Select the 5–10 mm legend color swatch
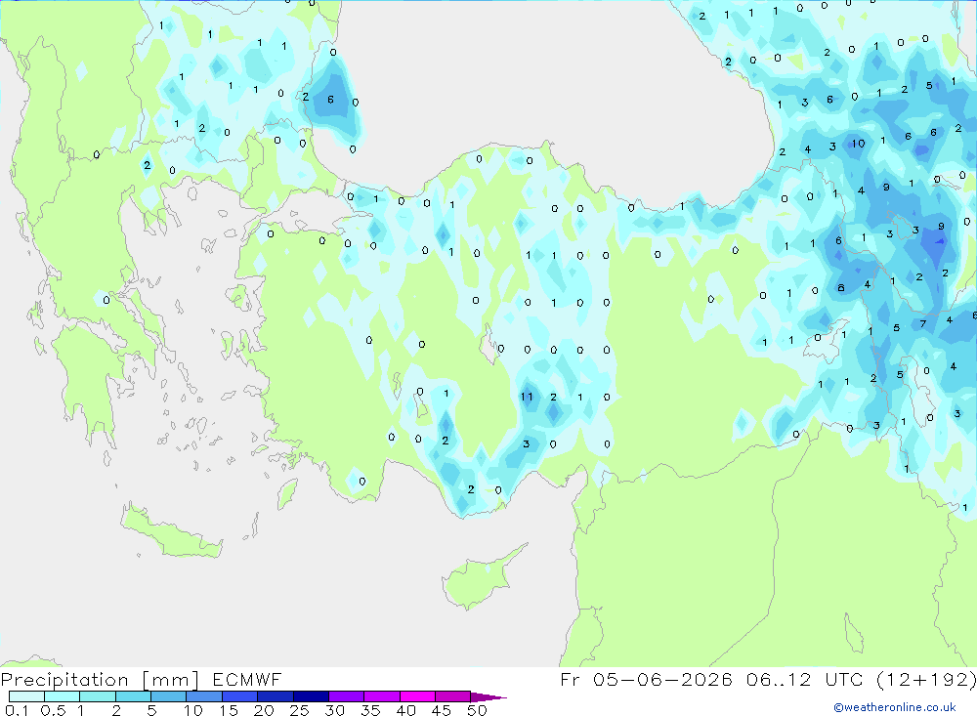The width and height of the screenshot is (977, 716). tap(169, 696)
